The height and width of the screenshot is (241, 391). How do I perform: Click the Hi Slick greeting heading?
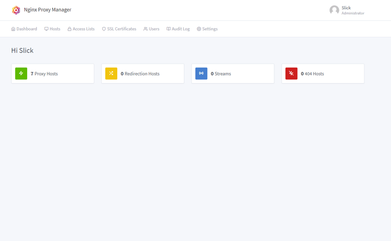point(22,51)
